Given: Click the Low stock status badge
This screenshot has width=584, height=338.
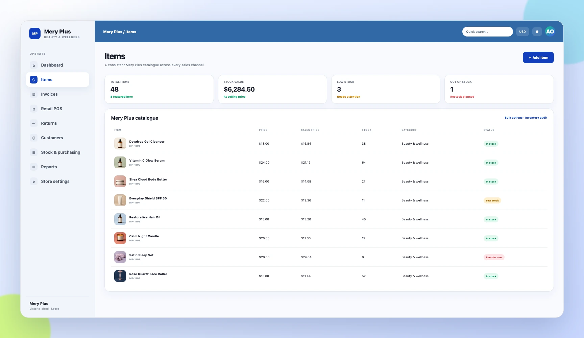Looking at the screenshot, I should point(492,200).
